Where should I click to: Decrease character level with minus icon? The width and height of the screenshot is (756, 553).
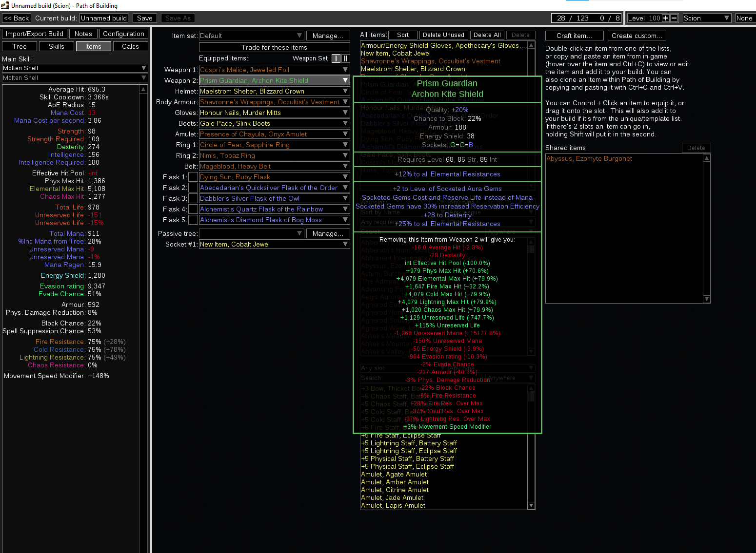[675, 18]
